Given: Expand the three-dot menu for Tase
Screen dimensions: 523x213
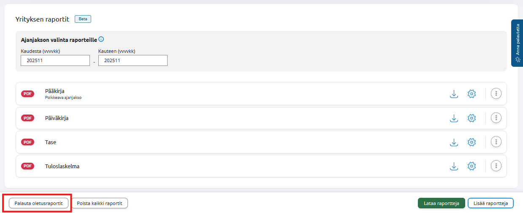Looking at the screenshot, I should click(496, 142).
